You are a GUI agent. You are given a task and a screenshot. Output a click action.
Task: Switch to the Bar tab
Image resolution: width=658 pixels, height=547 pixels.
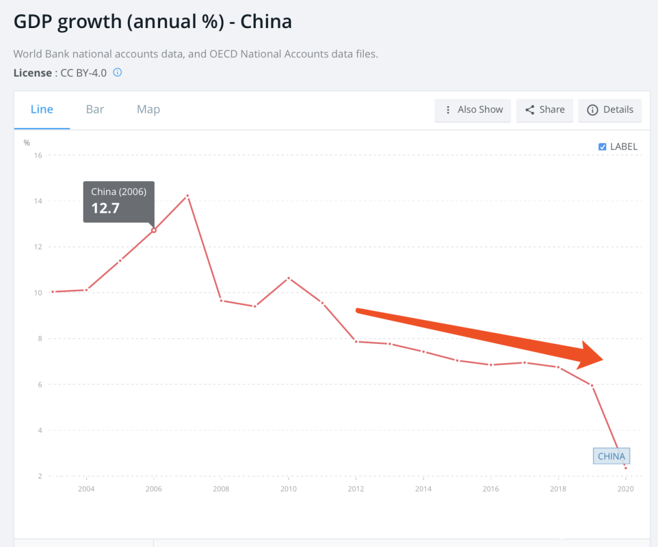tap(95, 110)
